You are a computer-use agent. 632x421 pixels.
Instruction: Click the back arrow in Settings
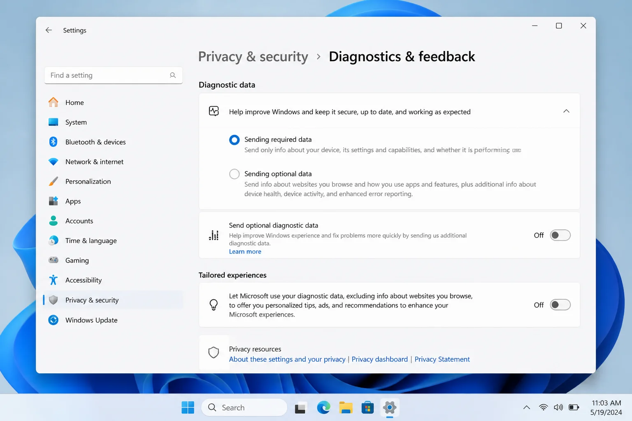pyautogui.click(x=49, y=30)
